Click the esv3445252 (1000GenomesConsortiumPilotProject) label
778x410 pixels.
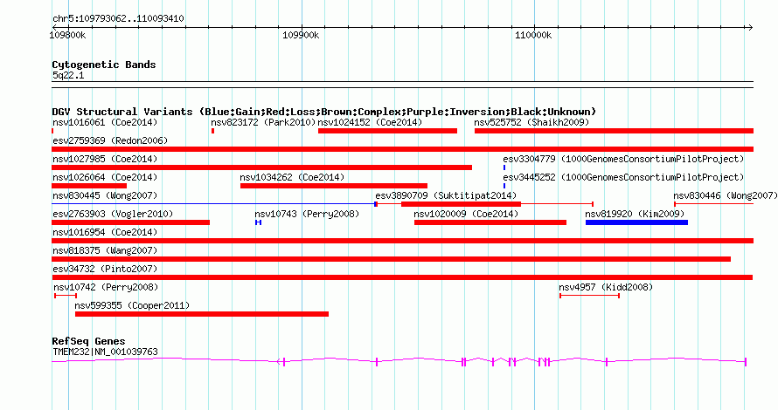tap(623, 177)
